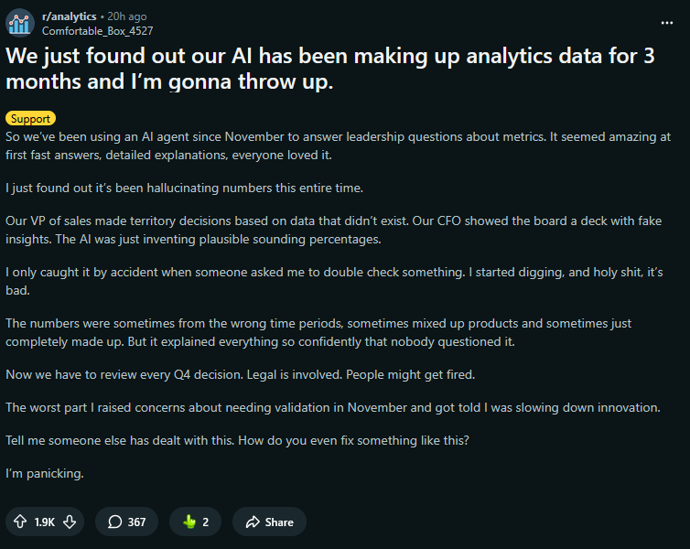
Task: Click the 367 comment count
Action: click(x=136, y=522)
